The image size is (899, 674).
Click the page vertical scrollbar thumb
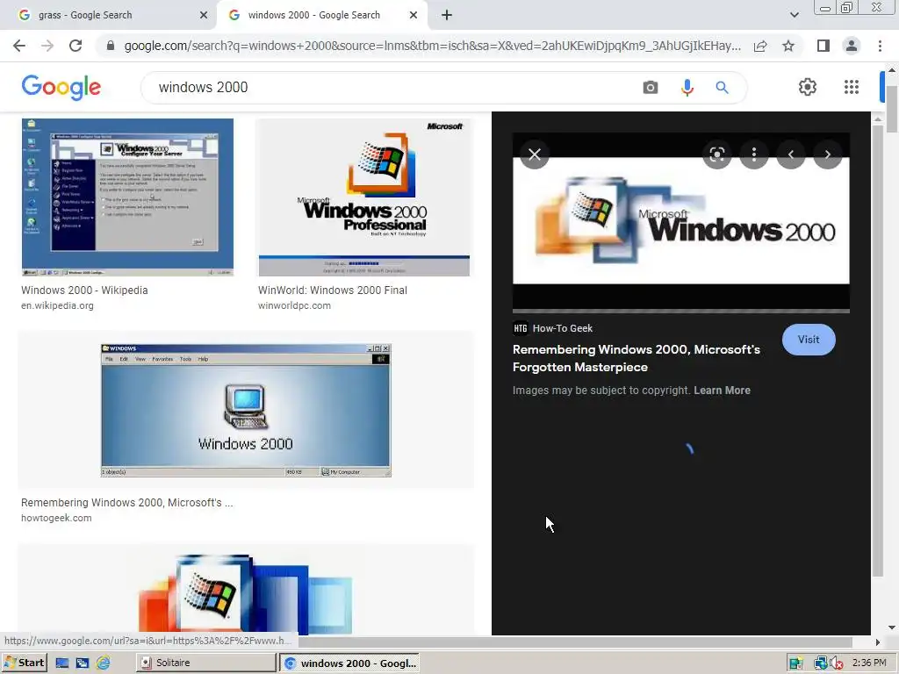click(x=892, y=109)
